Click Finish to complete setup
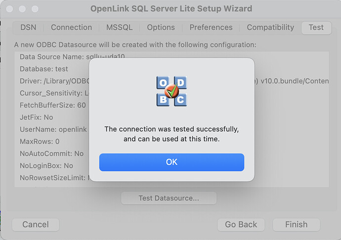341x240 pixels. tap(296, 224)
